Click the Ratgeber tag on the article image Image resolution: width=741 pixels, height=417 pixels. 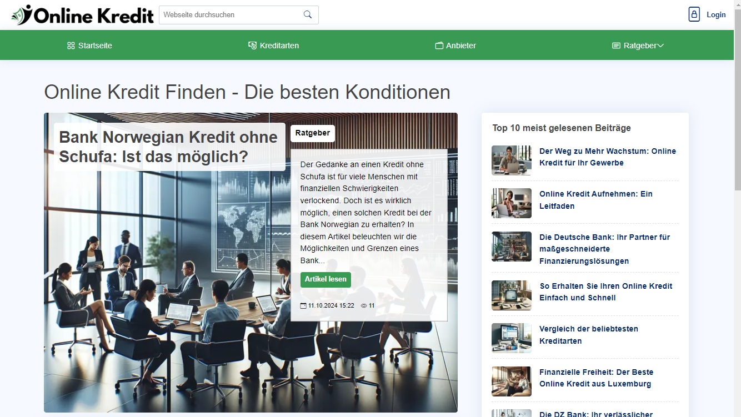point(312,133)
